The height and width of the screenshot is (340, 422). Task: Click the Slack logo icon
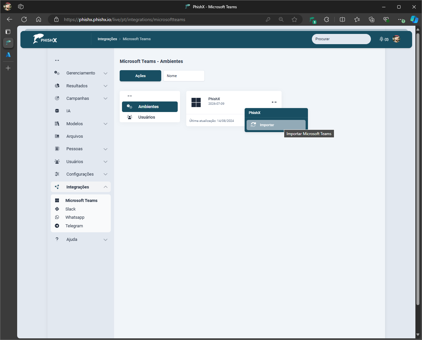point(57,209)
